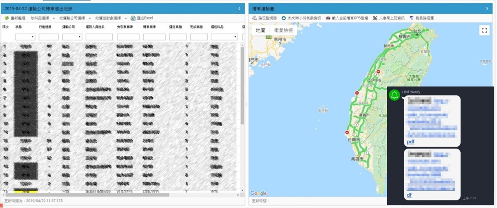
Task: Expand the map panel using right chevron
Action: pos(487,8)
